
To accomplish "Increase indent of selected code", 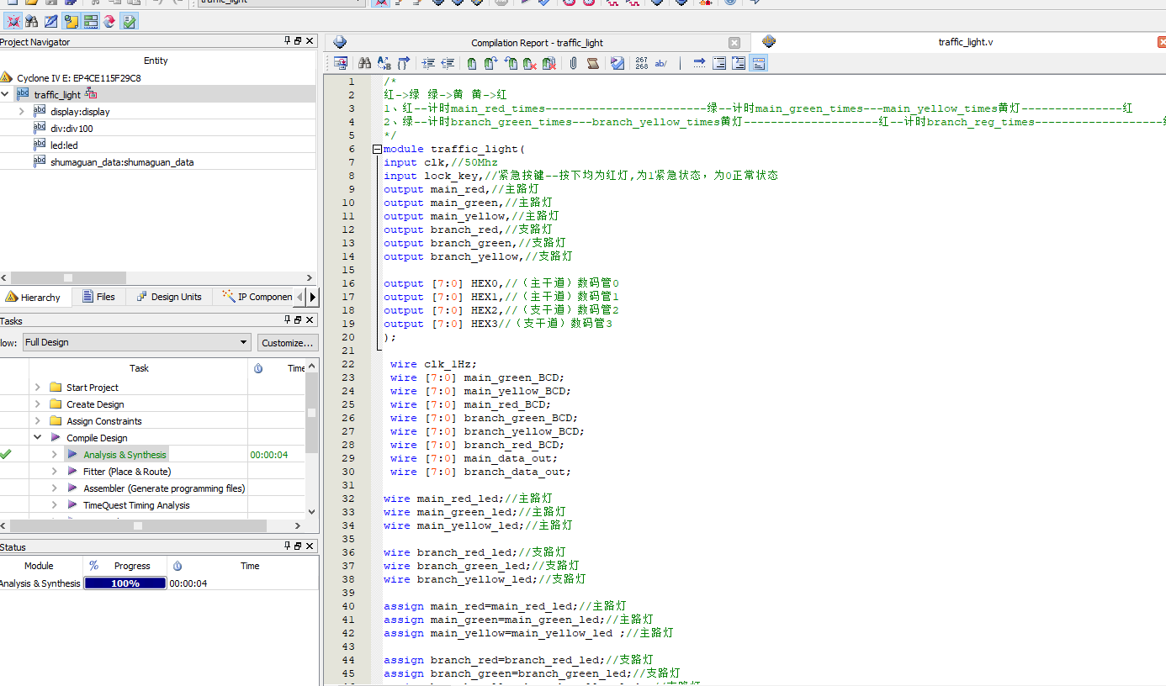I will (x=428, y=63).
